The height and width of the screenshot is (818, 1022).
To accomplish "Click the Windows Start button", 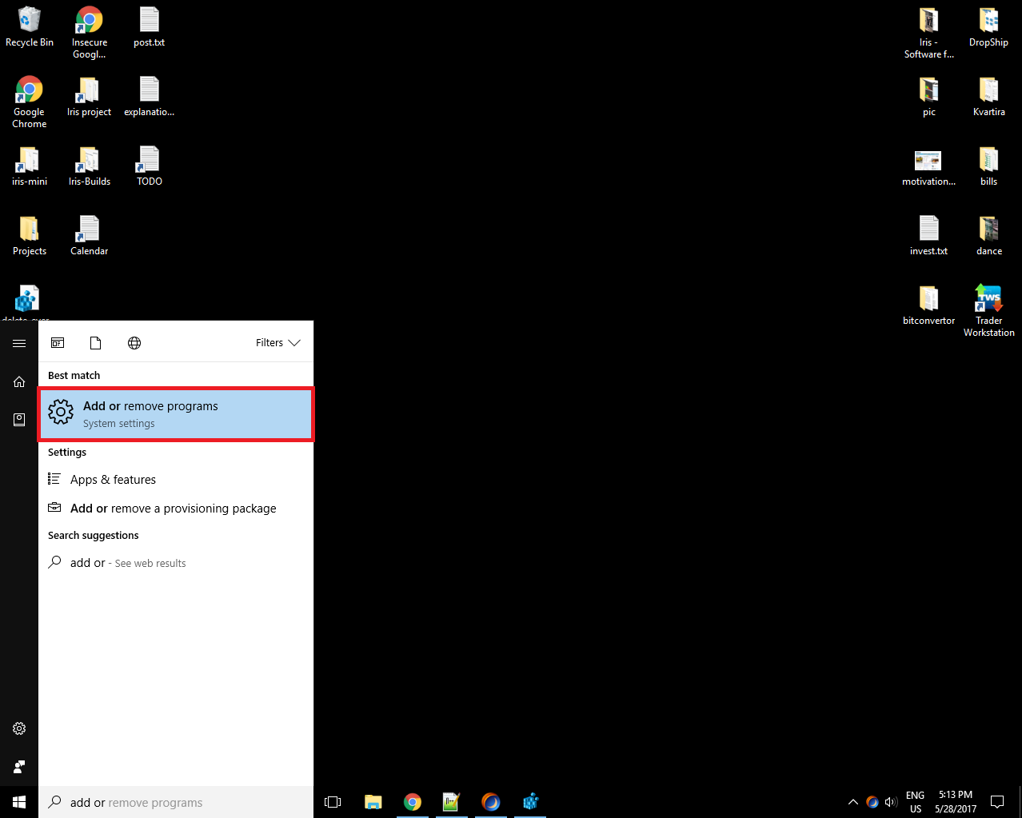I will pos(19,802).
